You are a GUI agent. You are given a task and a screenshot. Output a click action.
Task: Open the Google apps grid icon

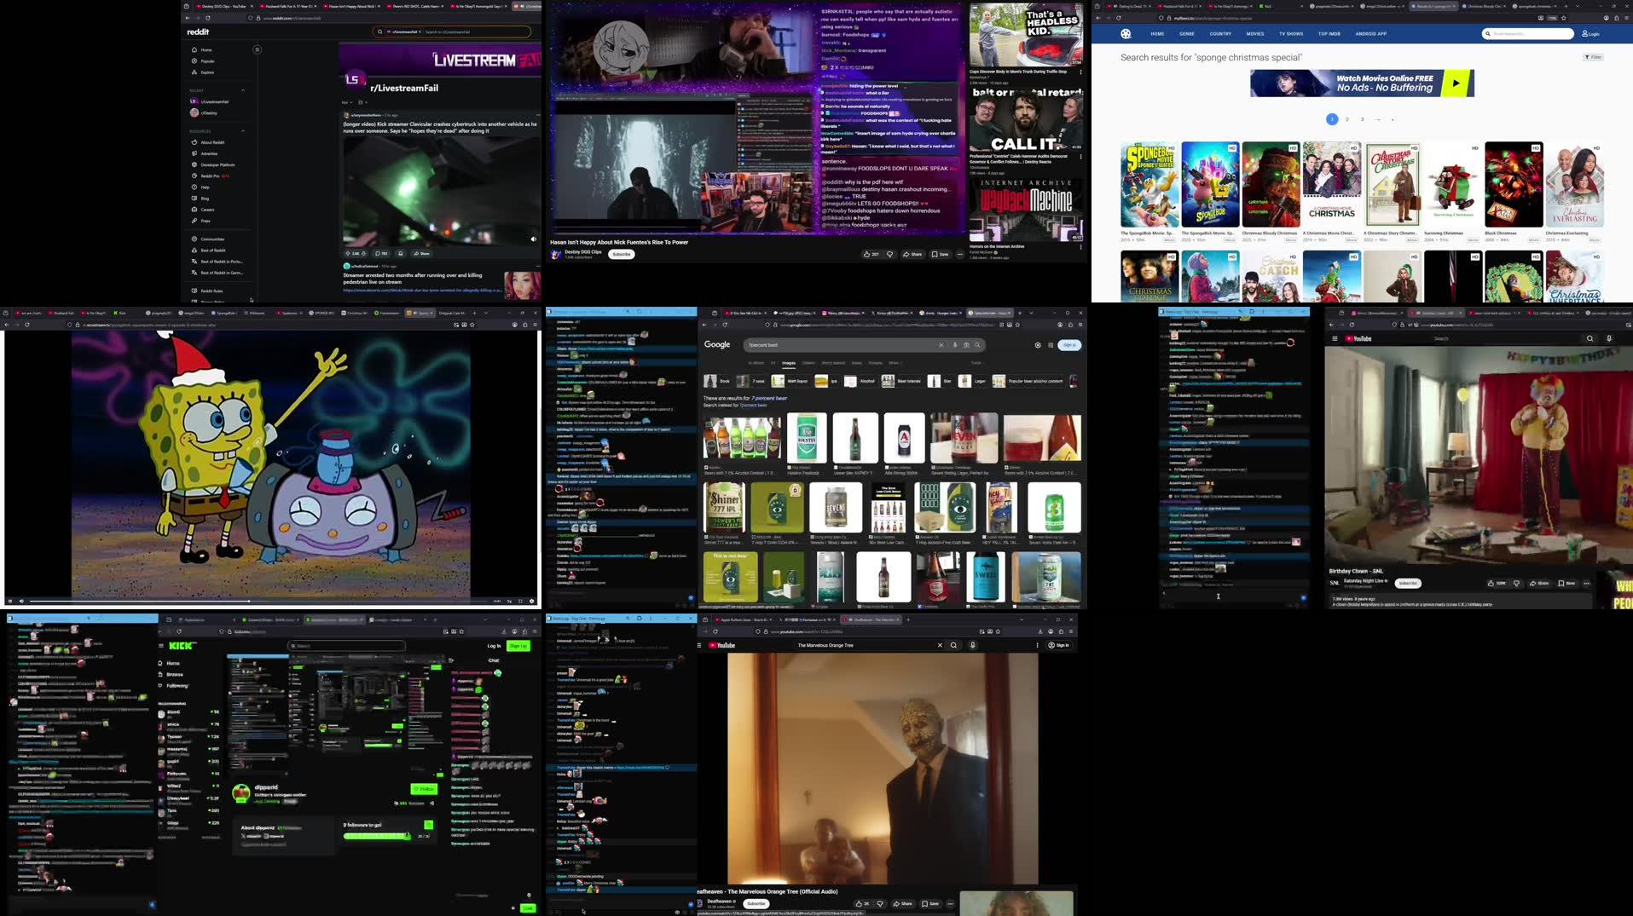tap(1051, 345)
